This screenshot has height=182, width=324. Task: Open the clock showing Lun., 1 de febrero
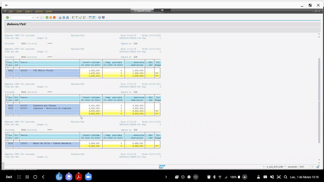(304, 177)
